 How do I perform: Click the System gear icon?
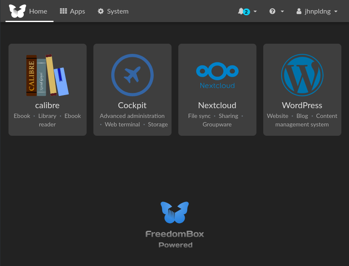point(101,11)
